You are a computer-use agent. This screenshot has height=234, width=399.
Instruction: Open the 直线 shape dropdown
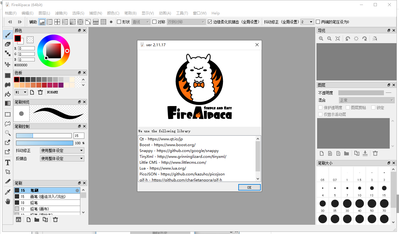(141, 22)
